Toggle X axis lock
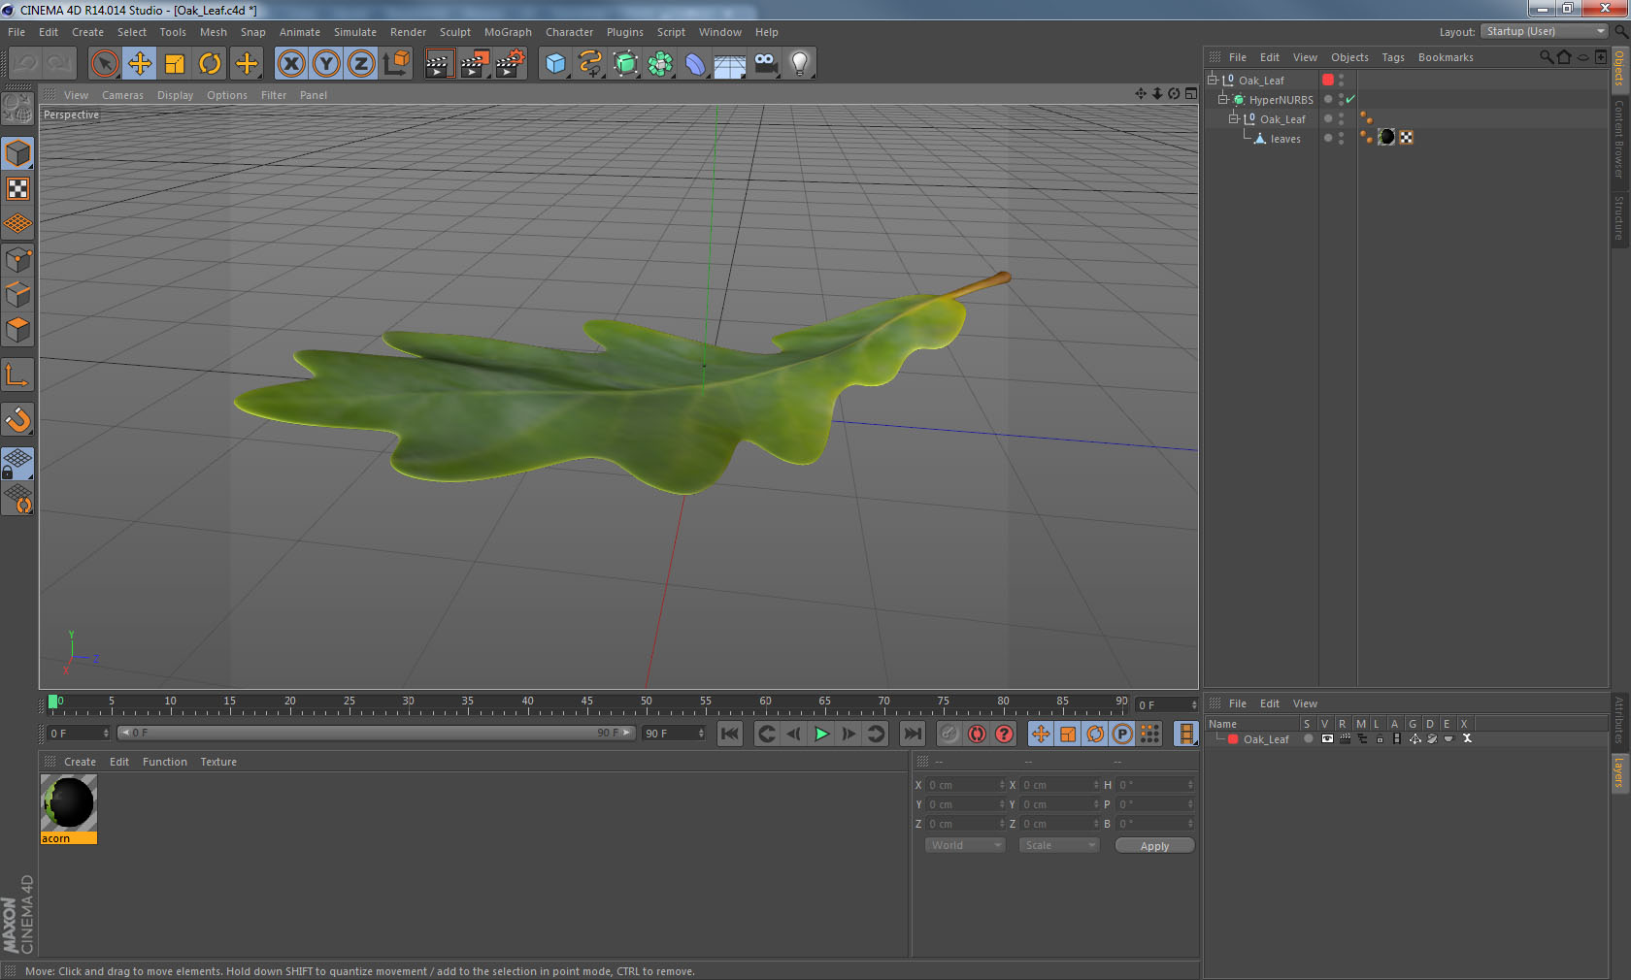Image resolution: width=1631 pixels, height=980 pixels. [x=291, y=64]
